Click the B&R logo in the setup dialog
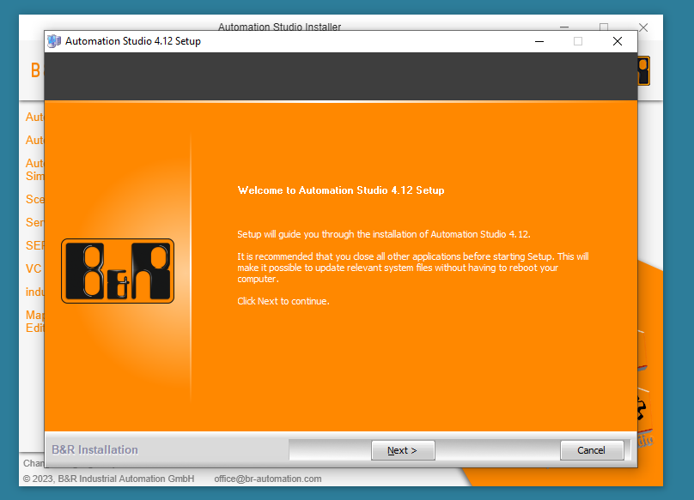Image resolution: width=694 pixels, height=500 pixels. coord(118,271)
